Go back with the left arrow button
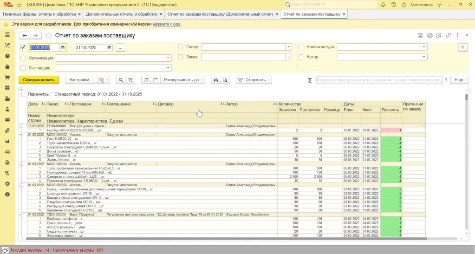Screen dimensions: 475x254 pos(25,35)
